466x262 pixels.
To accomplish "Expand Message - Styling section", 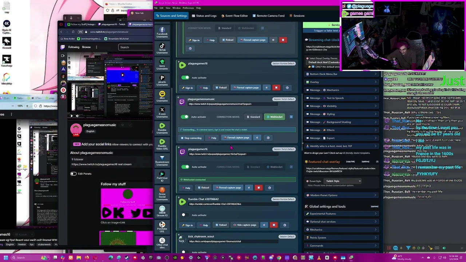I will [341, 114].
